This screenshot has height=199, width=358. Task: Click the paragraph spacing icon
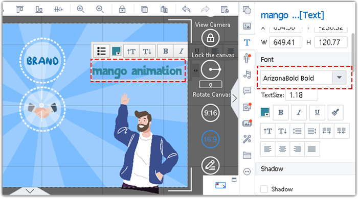312,131
